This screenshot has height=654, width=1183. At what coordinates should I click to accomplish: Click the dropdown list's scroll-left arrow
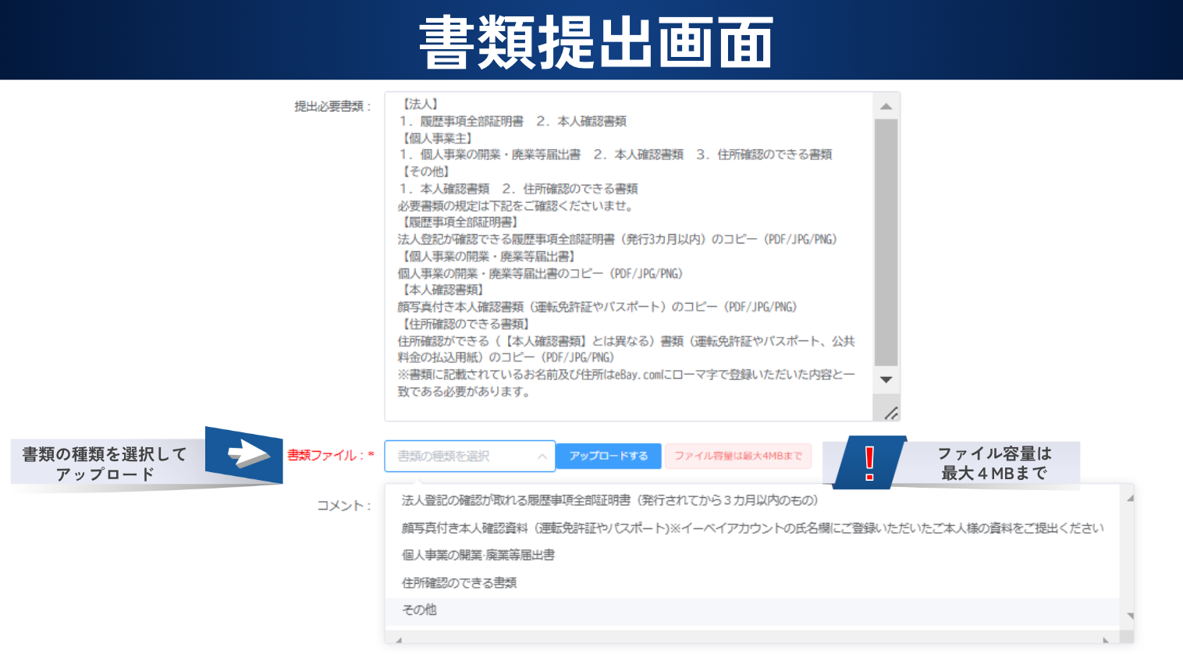[x=399, y=641]
